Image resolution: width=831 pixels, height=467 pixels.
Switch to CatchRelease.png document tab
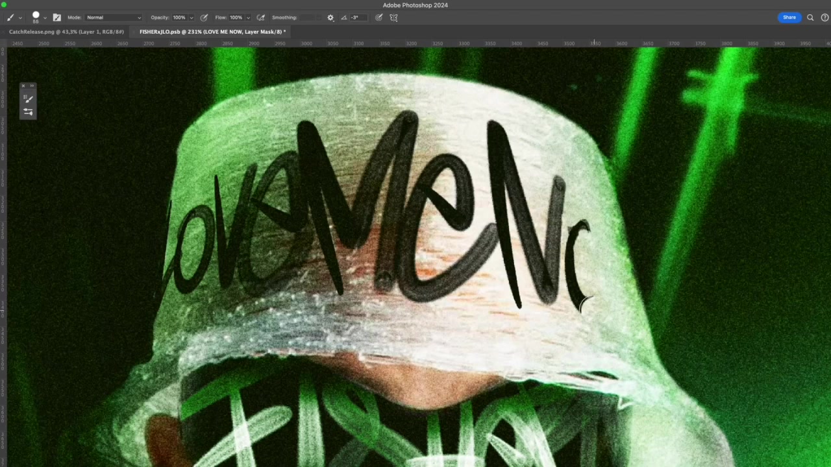pyautogui.click(x=66, y=31)
